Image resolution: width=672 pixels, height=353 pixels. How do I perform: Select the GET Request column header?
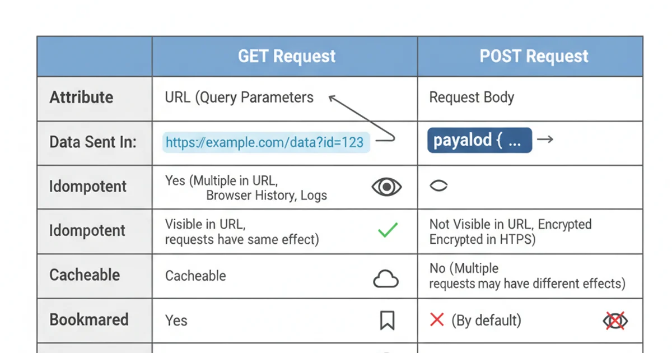click(287, 57)
